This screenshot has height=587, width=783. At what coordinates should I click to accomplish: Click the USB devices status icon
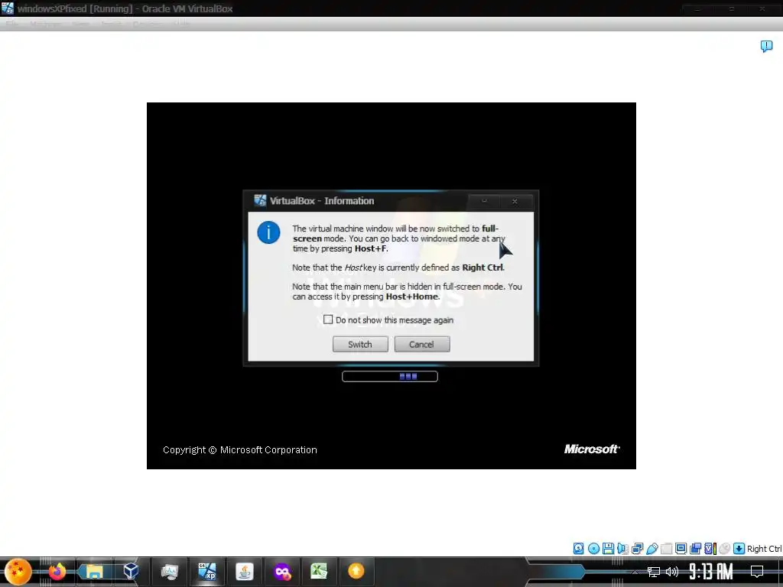point(652,549)
